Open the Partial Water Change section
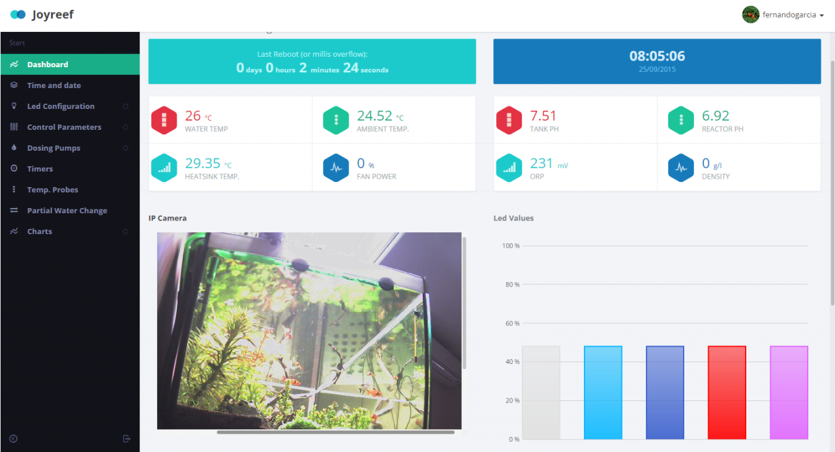This screenshot has width=835, height=452. 67,211
